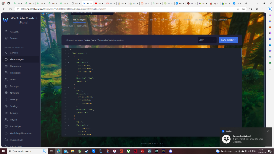The image size is (274, 154).
Task: Click the WeOxide logo
Action: point(5,20)
